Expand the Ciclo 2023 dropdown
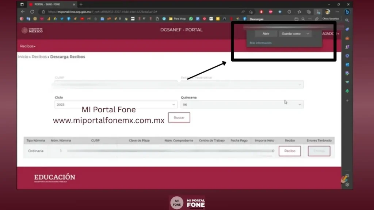This screenshot has width=374, height=210. tap(116, 105)
